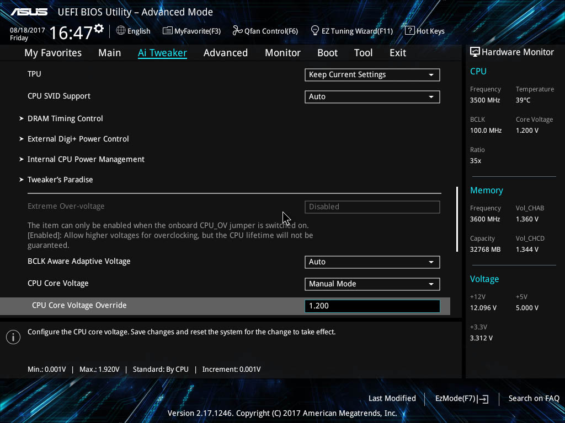Click the MyFavorite list icon

tap(167, 31)
